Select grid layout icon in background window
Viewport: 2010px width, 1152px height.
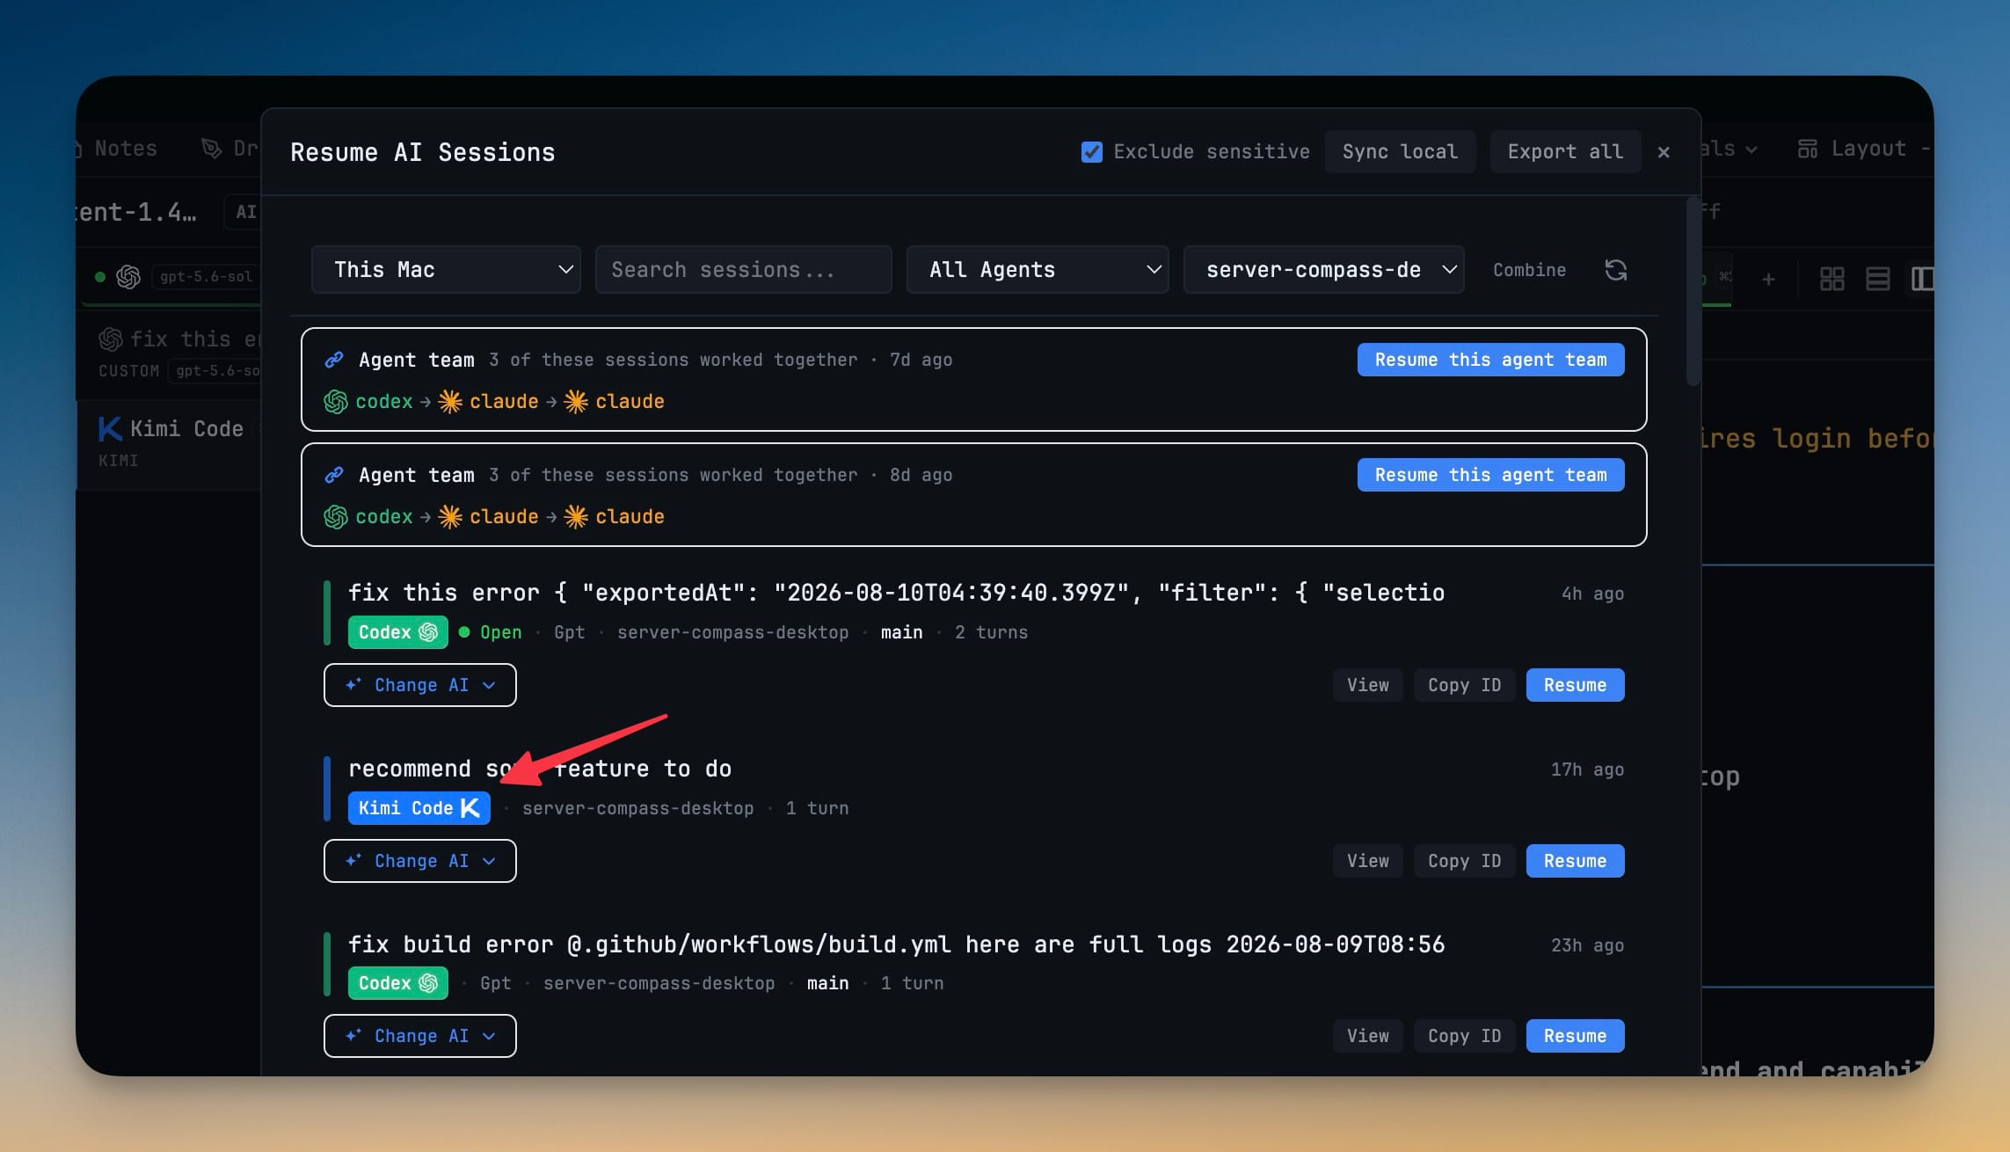pyautogui.click(x=1832, y=279)
